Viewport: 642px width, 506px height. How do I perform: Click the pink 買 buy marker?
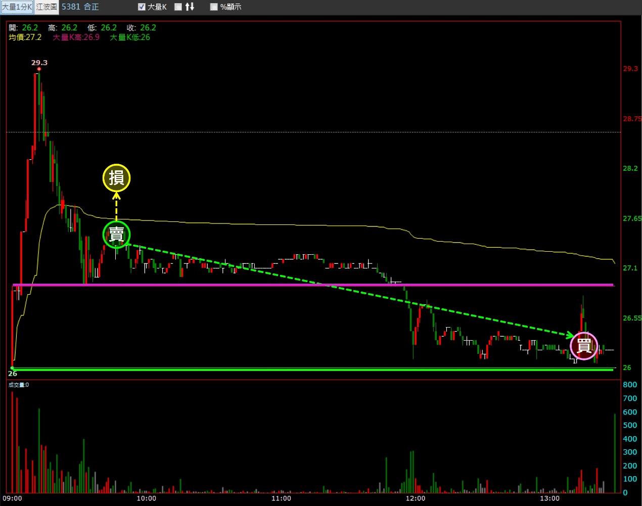pos(584,346)
